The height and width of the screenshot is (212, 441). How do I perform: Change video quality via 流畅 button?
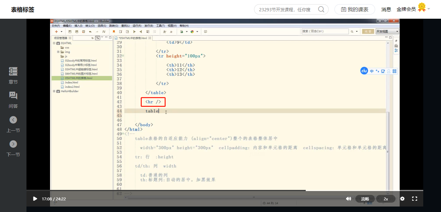tap(365, 199)
